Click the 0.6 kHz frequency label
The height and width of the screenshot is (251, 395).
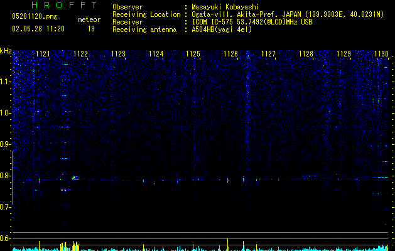click(x=5, y=238)
